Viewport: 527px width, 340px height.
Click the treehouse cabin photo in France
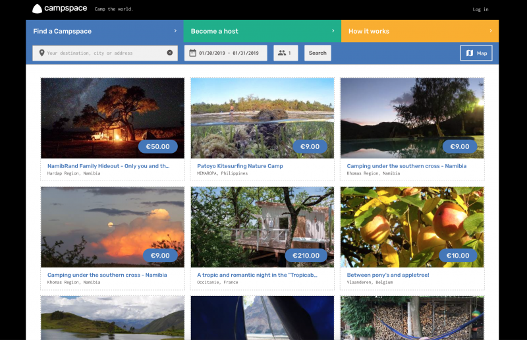(x=262, y=227)
